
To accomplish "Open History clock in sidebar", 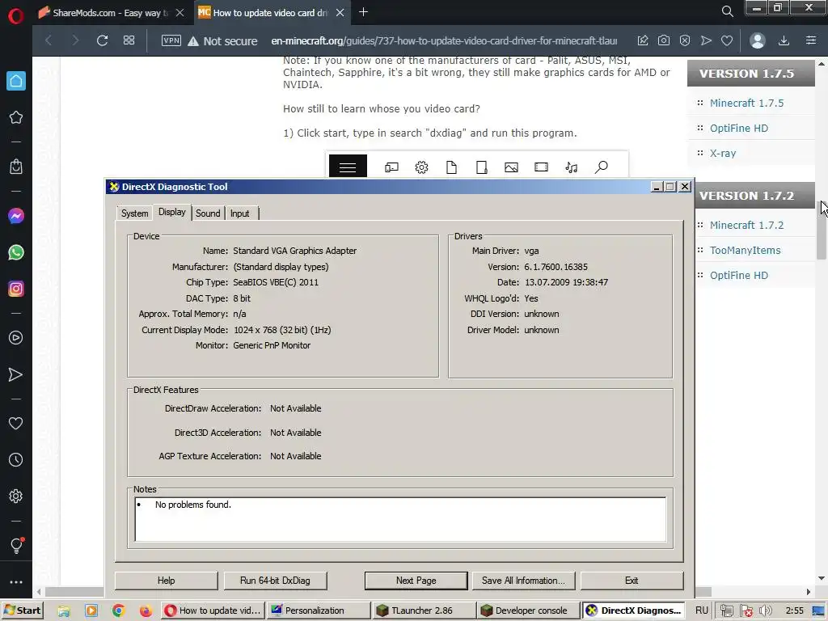I will (16, 460).
